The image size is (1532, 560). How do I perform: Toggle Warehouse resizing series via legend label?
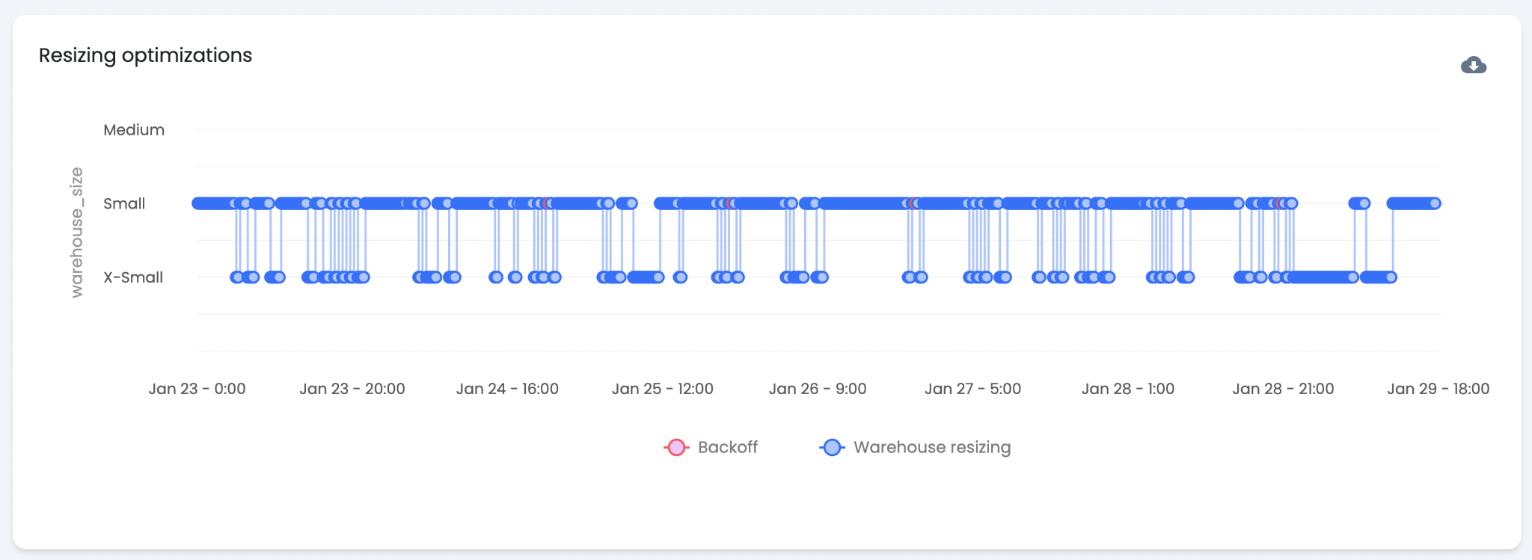931,447
